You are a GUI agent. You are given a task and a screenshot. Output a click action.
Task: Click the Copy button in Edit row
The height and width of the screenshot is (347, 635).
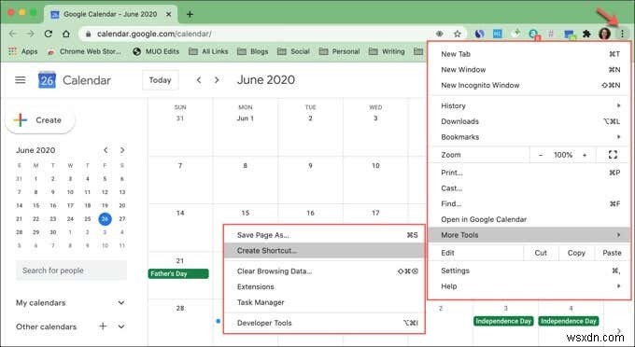[x=576, y=253]
